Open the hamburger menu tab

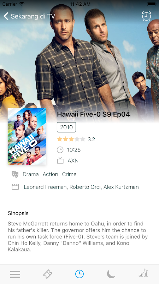tap(15, 274)
